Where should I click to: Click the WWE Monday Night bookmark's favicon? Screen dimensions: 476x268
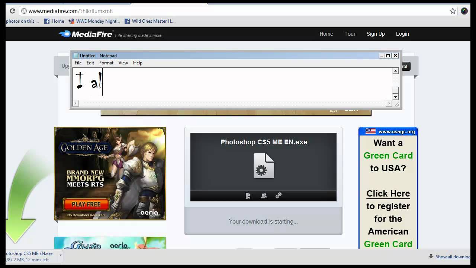[x=71, y=21]
